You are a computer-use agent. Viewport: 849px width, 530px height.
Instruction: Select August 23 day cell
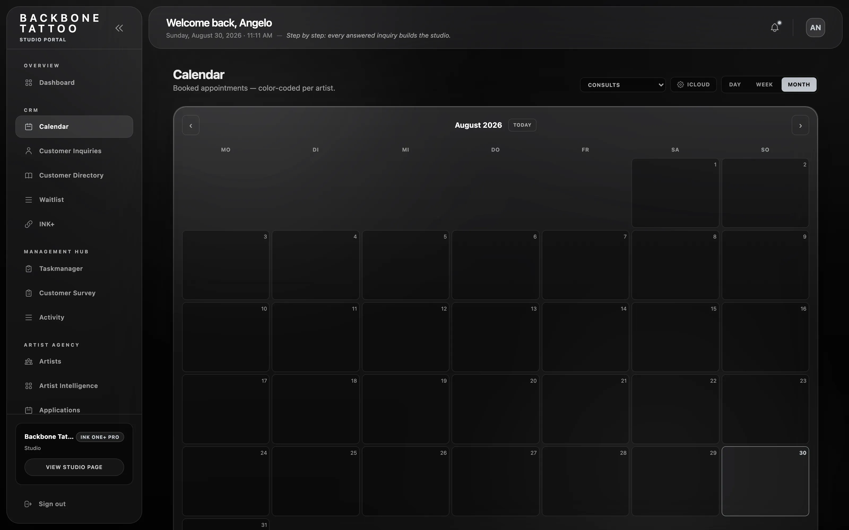coord(765,409)
